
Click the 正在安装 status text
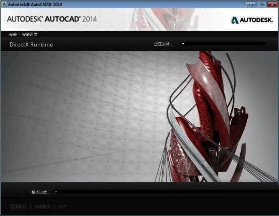coord(163,44)
